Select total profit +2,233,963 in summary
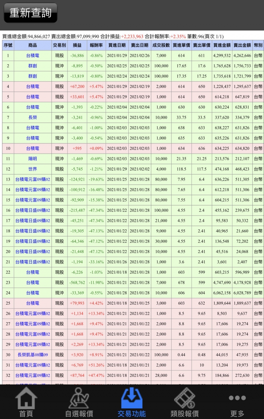264x419 pixels. 132,36
